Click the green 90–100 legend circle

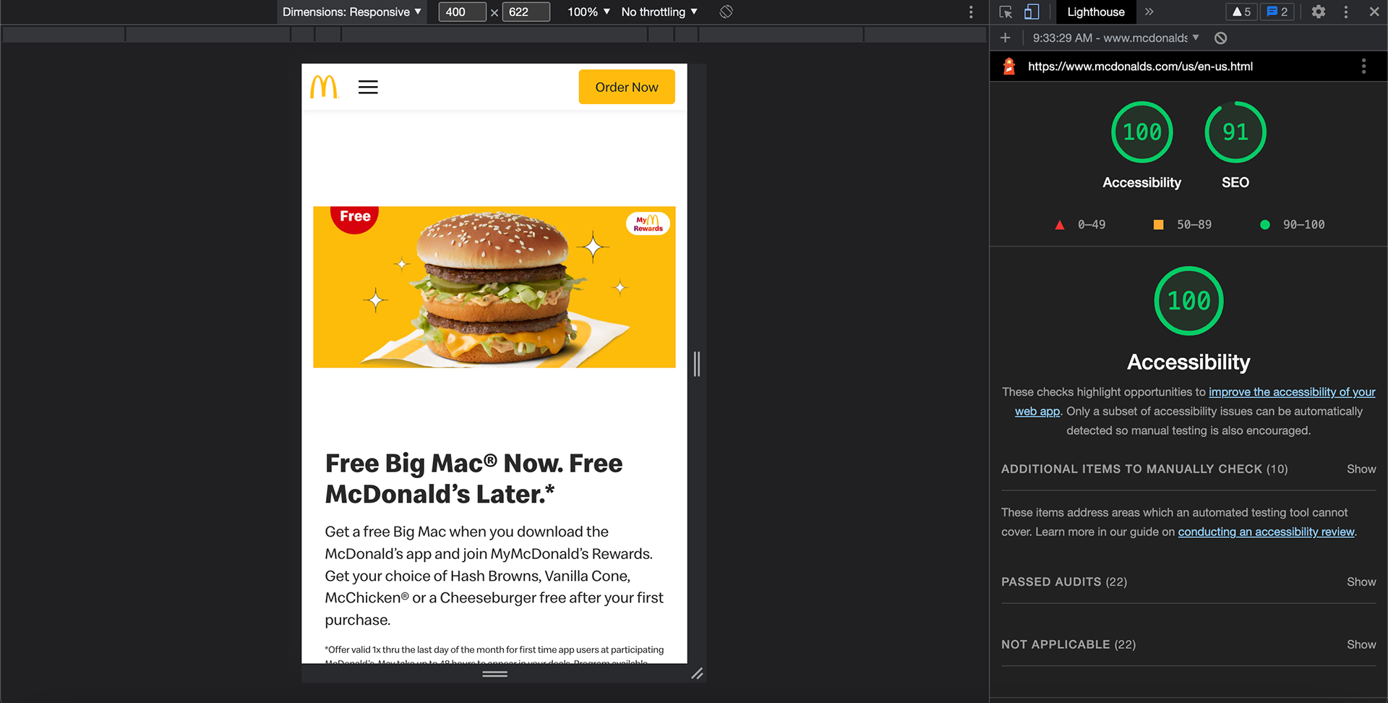point(1265,225)
